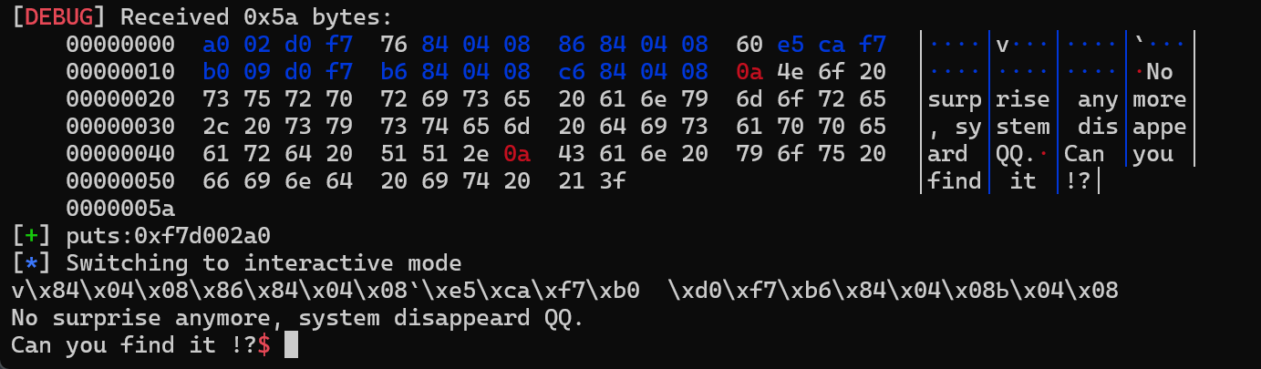Viewport: 1261px width, 369px height.
Task: Click the offset 00000030 label
Action: tap(120, 127)
